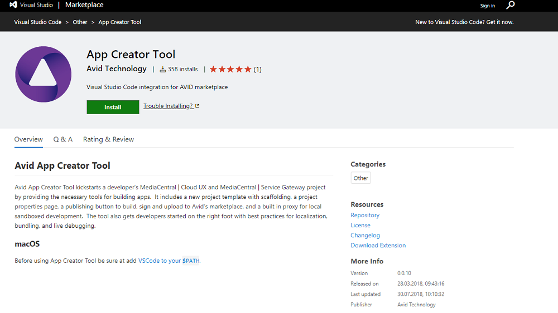Click the Install button
This screenshot has height=313, width=558.
click(x=113, y=107)
